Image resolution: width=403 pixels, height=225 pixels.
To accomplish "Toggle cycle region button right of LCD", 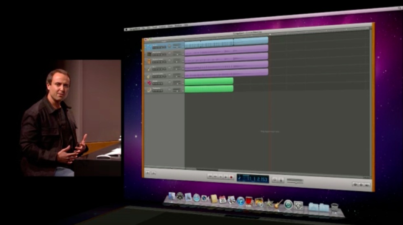I will (x=275, y=180).
